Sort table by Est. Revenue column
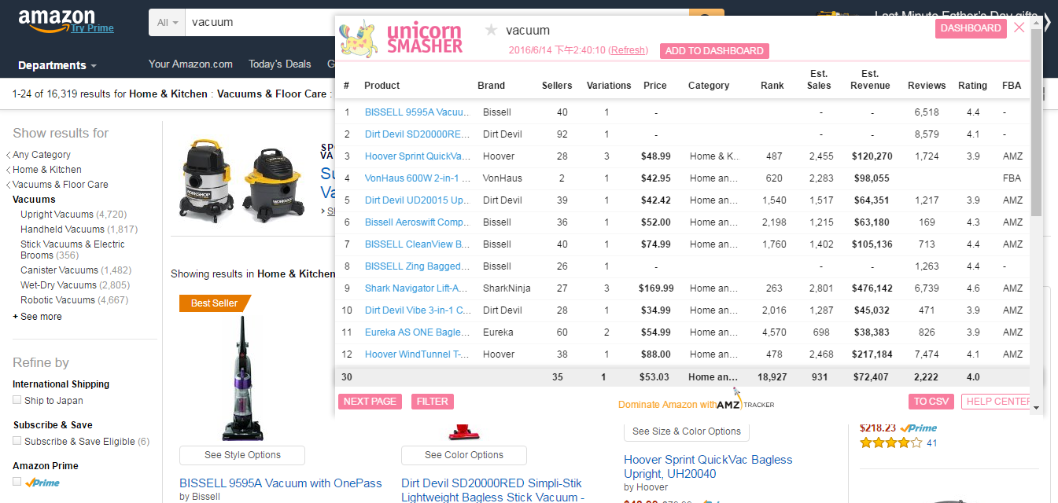 870,79
